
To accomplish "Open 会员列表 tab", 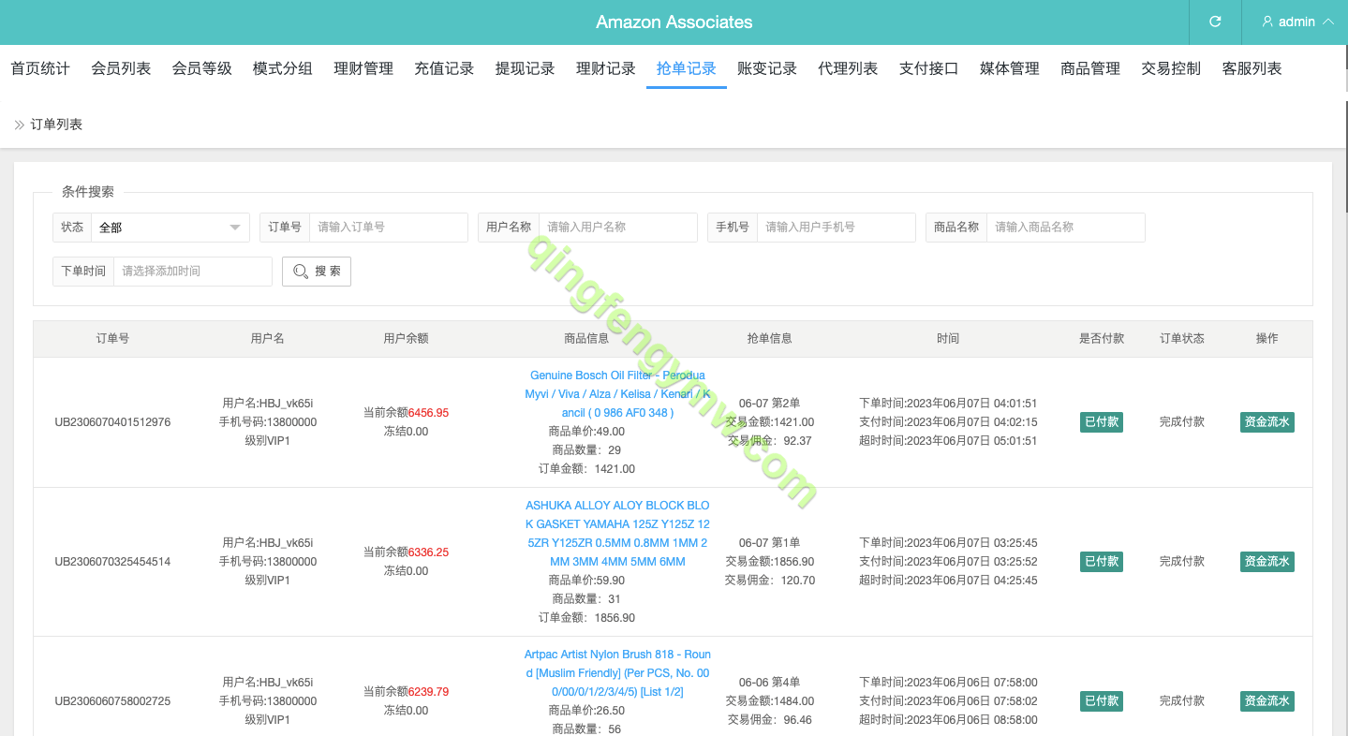I will [121, 68].
